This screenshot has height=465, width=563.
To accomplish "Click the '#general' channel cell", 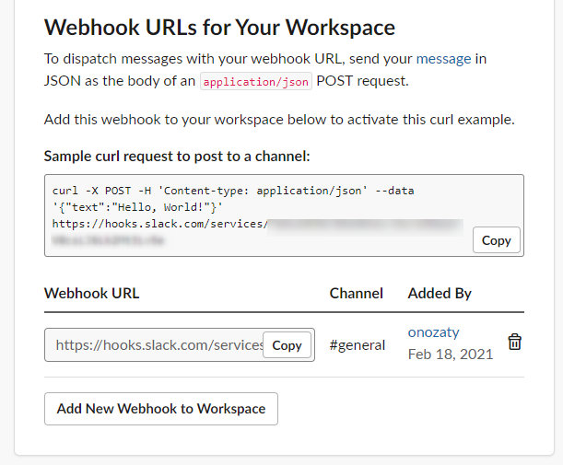I will (x=358, y=344).
